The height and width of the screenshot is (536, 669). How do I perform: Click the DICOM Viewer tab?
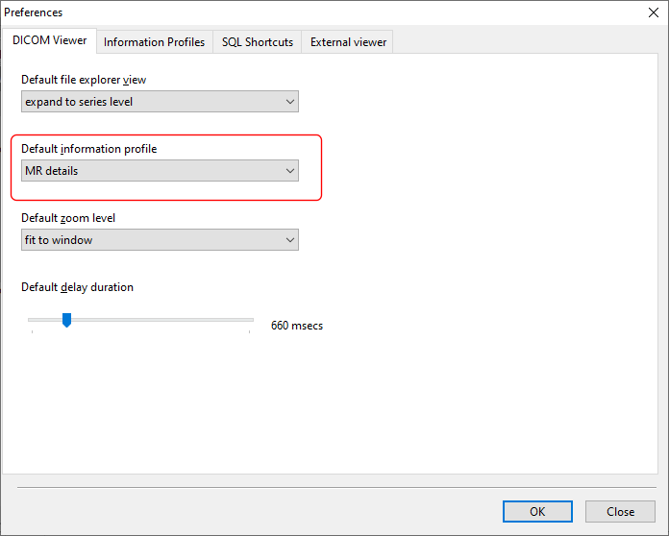tap(50, 41)
